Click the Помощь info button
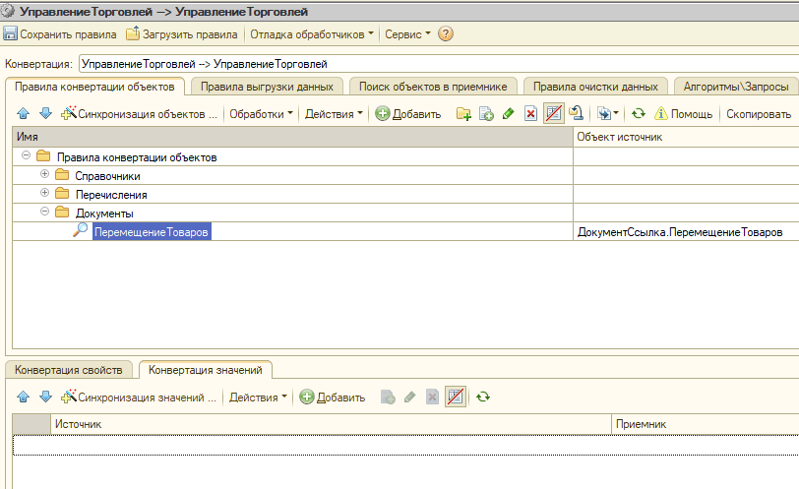Screen dimensions: 799x489 coord(683,113)
